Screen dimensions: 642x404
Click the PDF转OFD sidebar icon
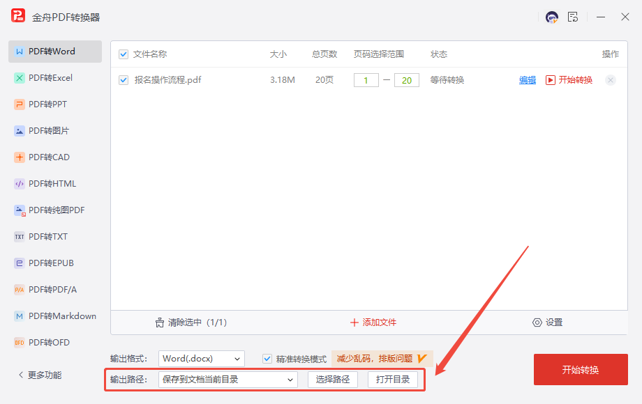pyautogui.click(x=20, y=343)
